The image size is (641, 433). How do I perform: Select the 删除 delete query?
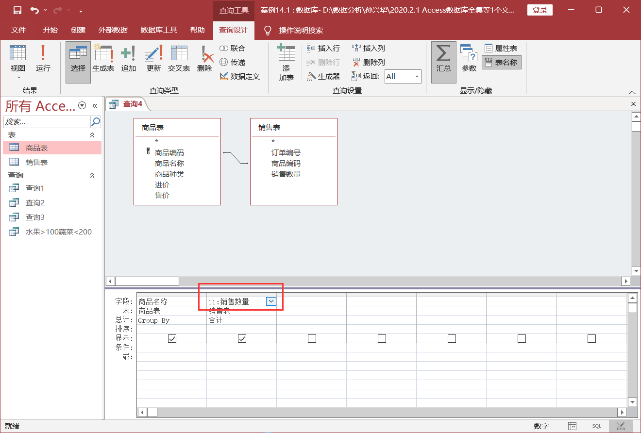(204, 59)
